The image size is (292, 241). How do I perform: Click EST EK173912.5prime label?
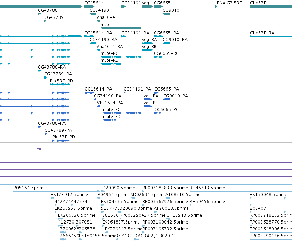tap(69, 195)
